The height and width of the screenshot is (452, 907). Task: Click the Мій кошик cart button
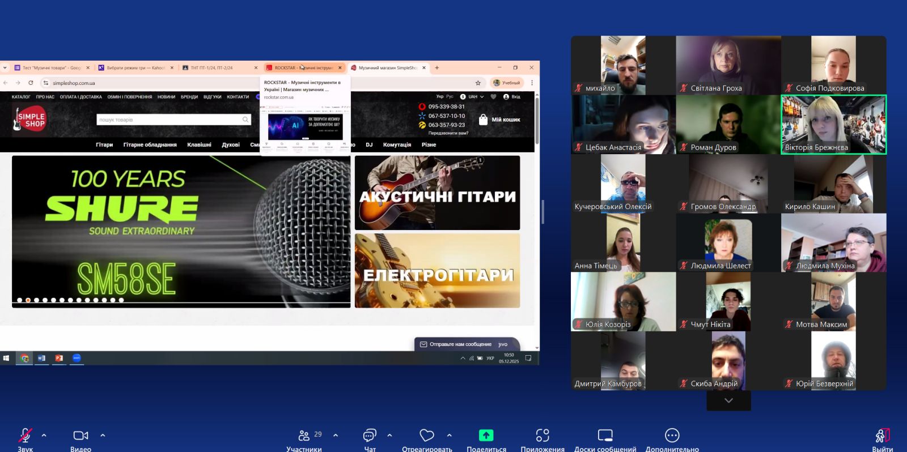[499, 120]
